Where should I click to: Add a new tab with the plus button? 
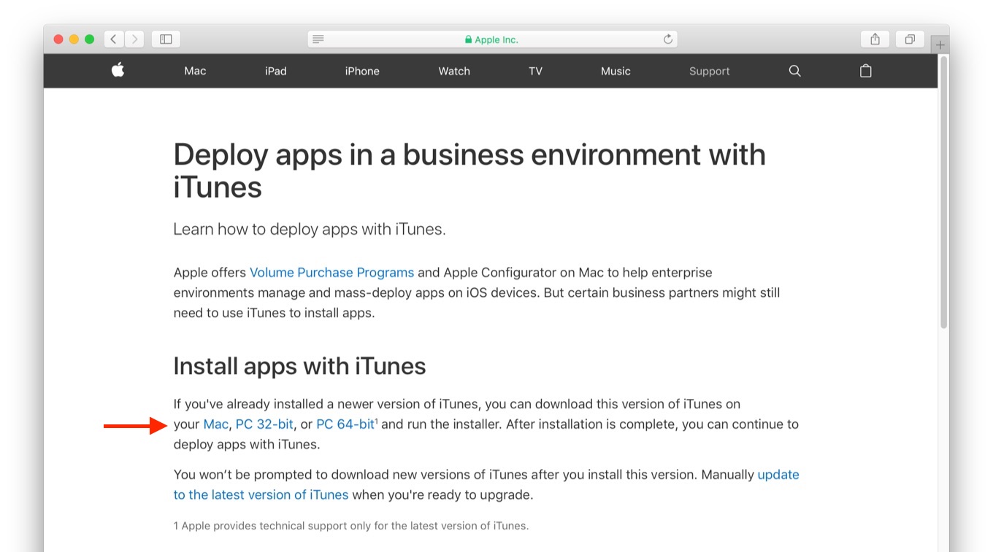tap(940, 45)
